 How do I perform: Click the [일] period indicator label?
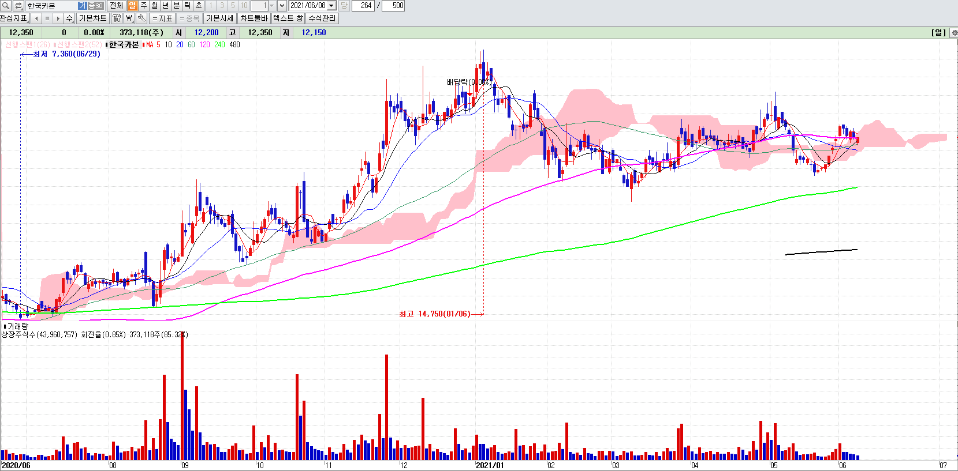click(x=938, y=32)
